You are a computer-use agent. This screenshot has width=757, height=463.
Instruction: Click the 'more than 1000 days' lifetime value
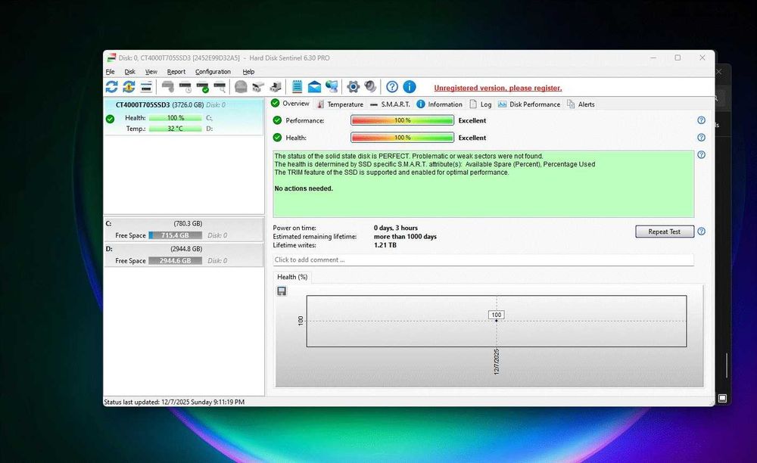(x=405, y=236)
